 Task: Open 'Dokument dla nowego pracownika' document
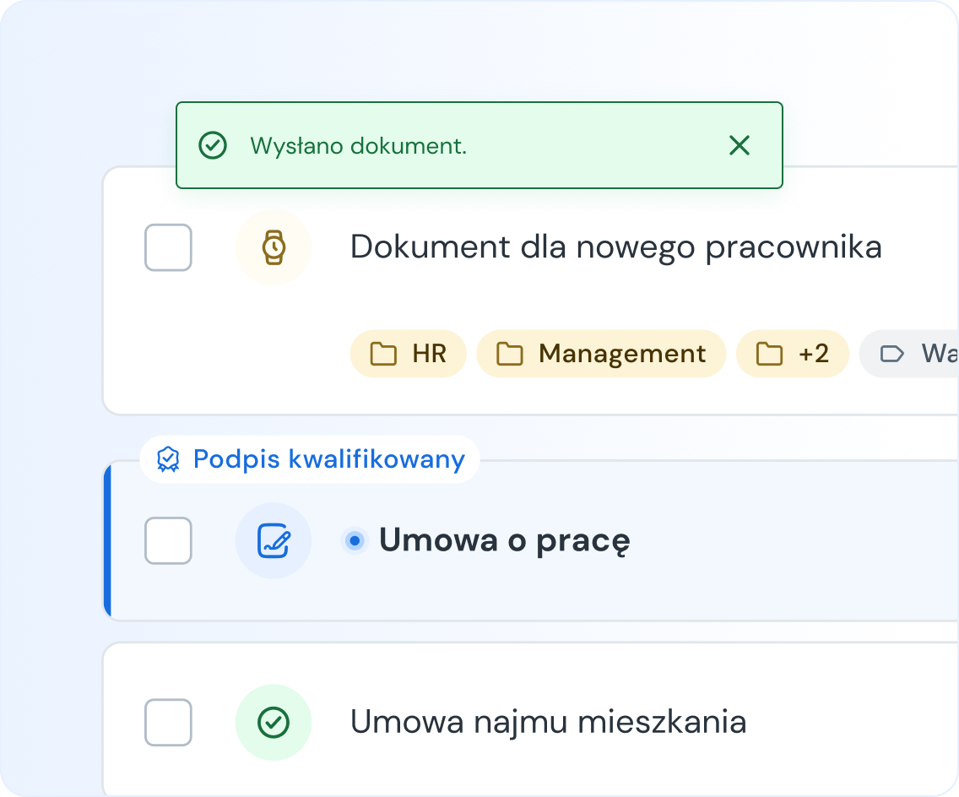pos(615,247)
